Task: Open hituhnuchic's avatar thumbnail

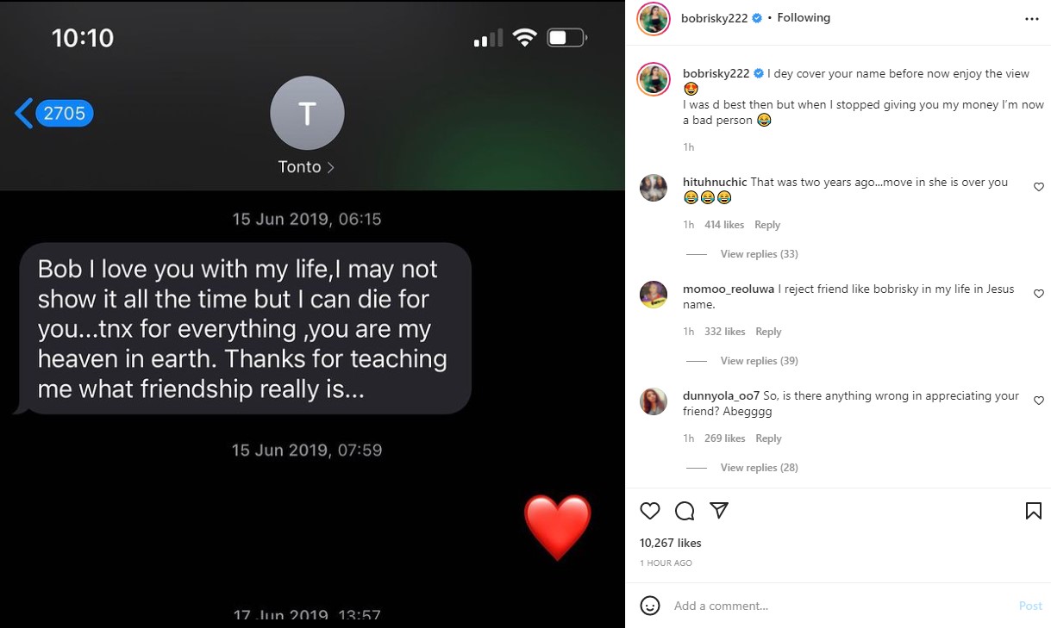Action: coord(654,188)
